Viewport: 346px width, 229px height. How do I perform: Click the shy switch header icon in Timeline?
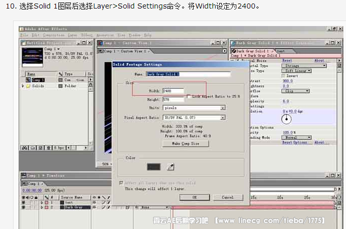[x=94, y=197]
